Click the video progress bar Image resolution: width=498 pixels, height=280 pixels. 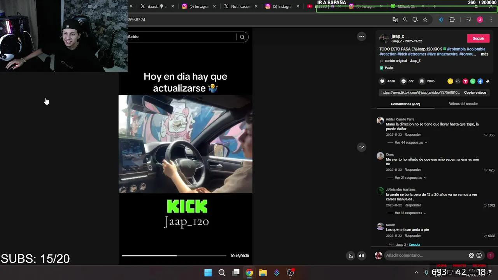174,255
